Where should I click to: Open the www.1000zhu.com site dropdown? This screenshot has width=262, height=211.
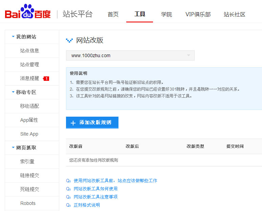coord(130,55)
